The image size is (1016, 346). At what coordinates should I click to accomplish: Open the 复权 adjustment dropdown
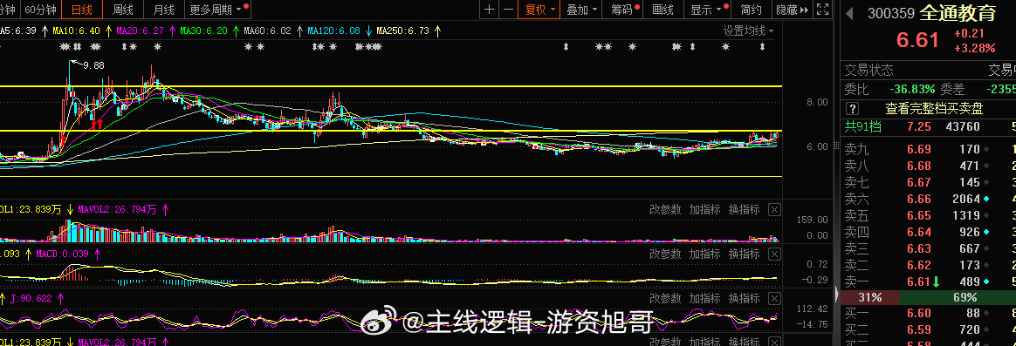[x=539, y=10]
